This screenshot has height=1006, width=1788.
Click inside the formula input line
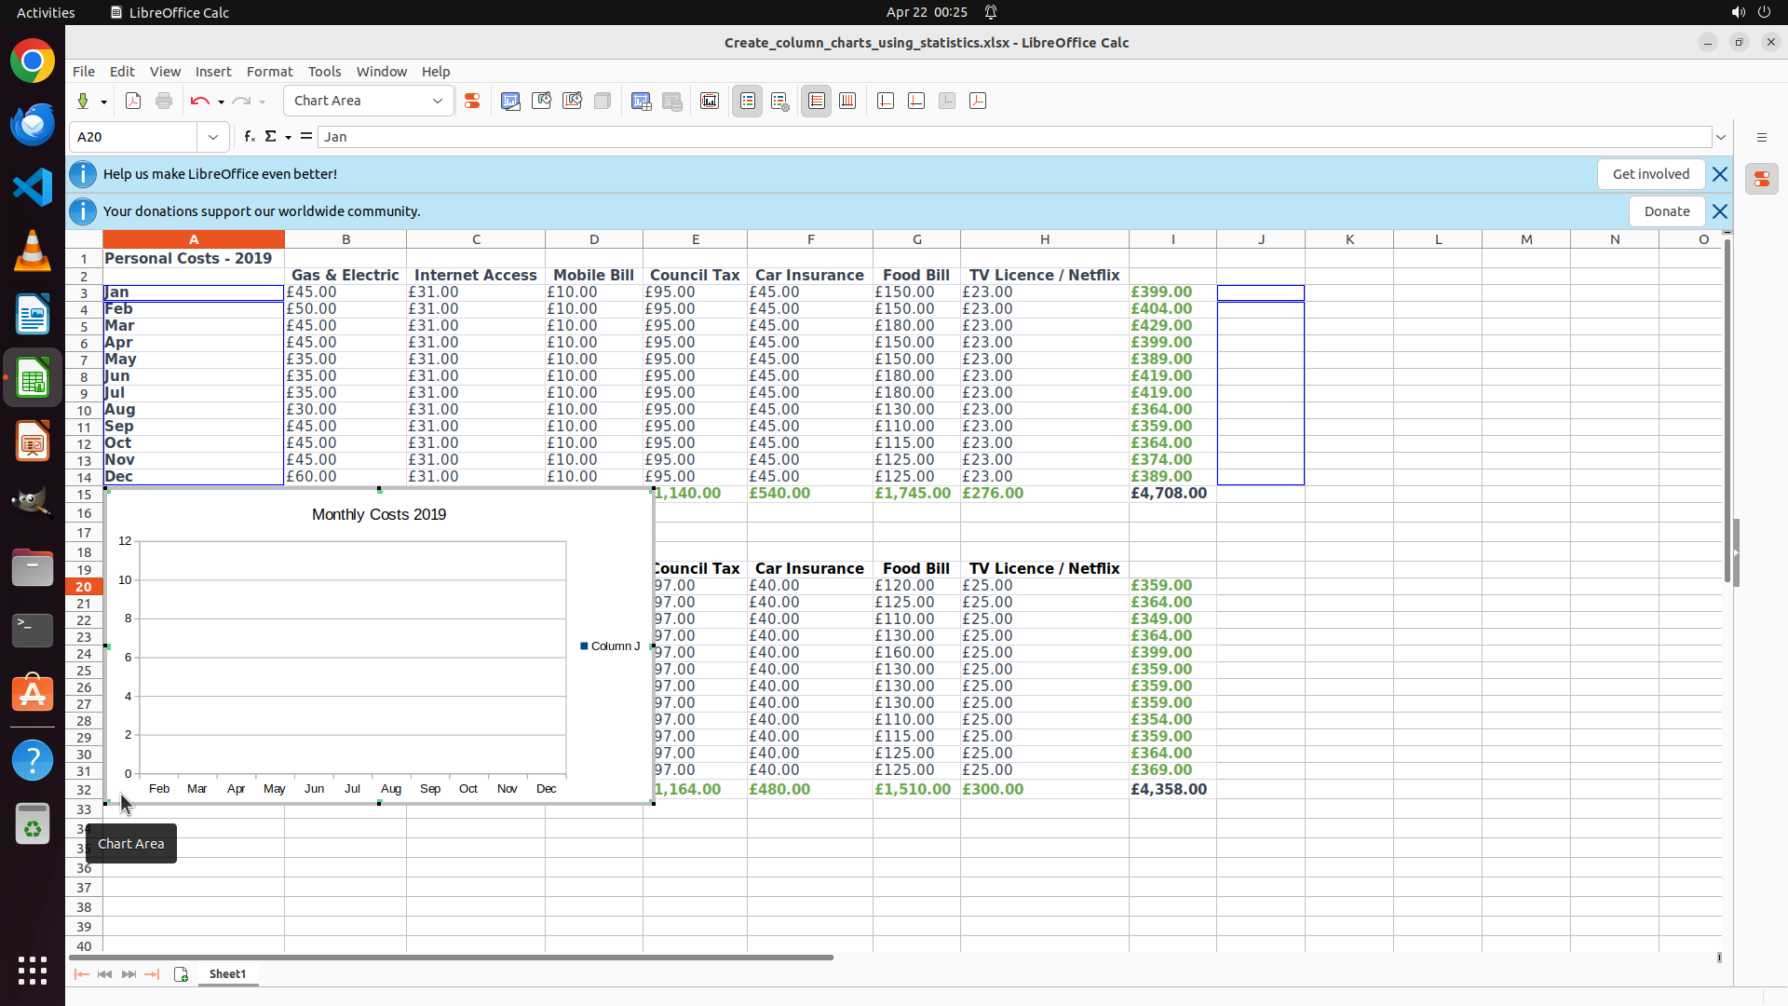(x=931, y=137)
